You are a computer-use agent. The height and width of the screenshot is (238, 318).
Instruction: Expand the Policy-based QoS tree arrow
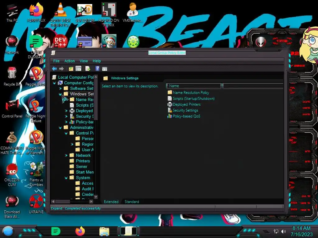pos(66,122)
